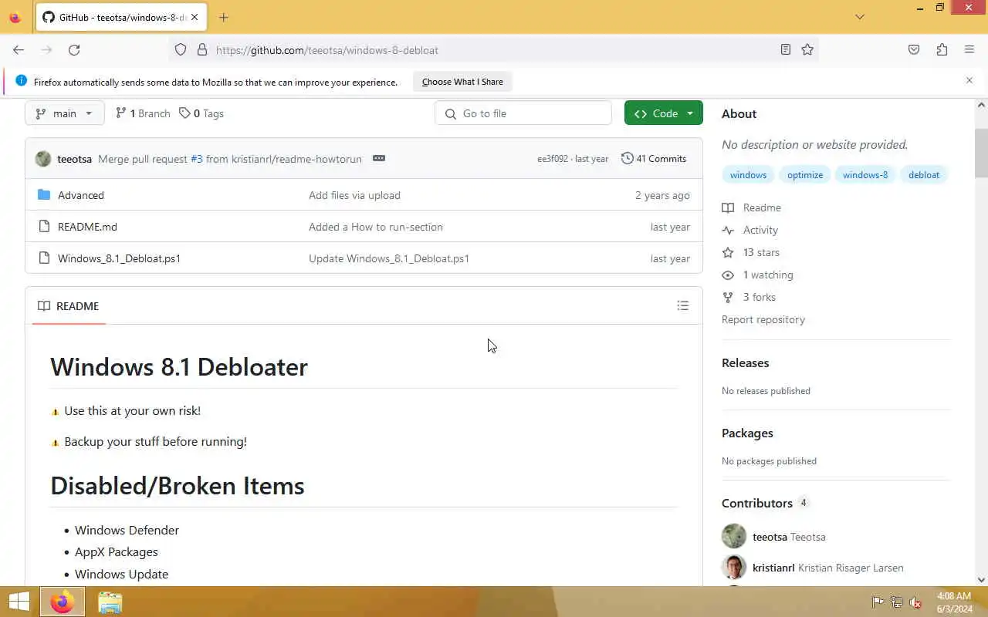Open Added a How to run-section commit
The width and height of the screenshot is (988, 617).
[376, 227]
